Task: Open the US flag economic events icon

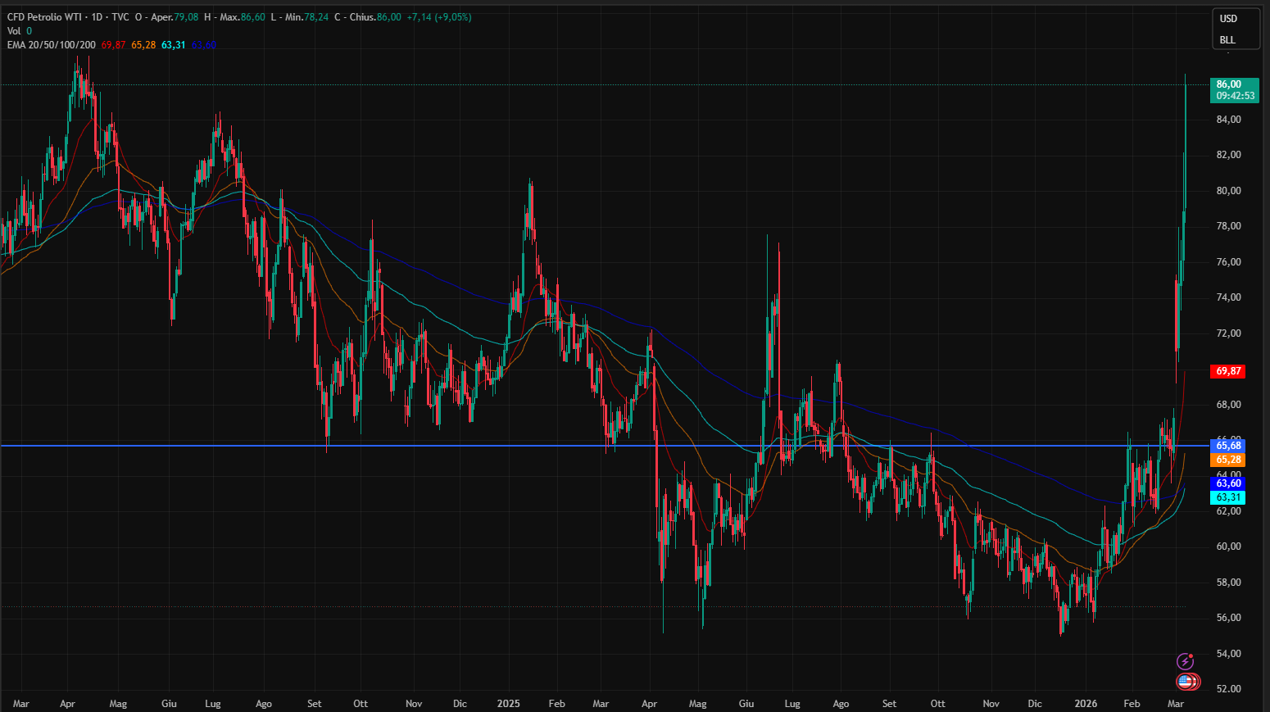Action: [x=1187, y=681]
